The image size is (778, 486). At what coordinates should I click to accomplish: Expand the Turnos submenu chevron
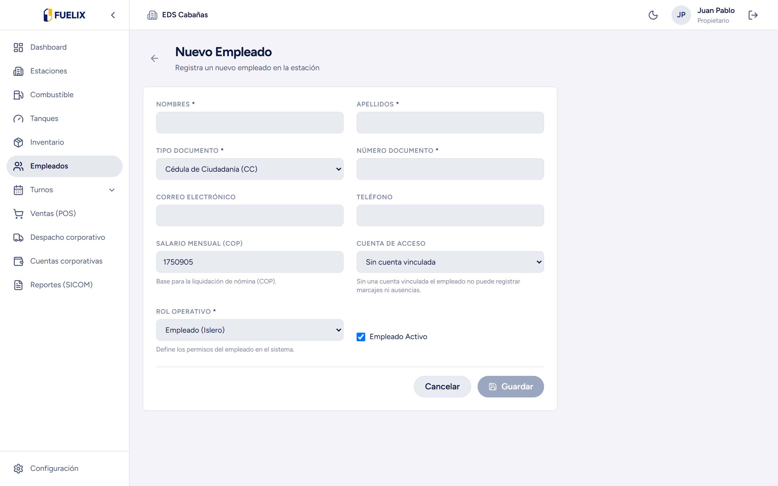pyautogui.click(x=112, y=190)
